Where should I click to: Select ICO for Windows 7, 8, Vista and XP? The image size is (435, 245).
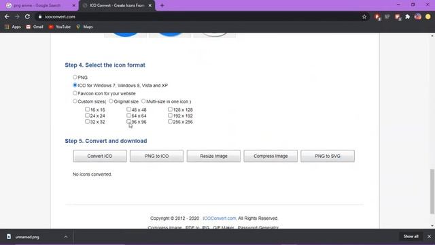click(x=75, y=85)
